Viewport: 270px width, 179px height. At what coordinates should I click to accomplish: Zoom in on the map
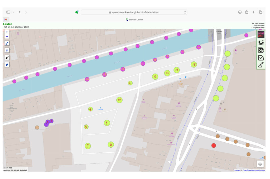(7, 32)
